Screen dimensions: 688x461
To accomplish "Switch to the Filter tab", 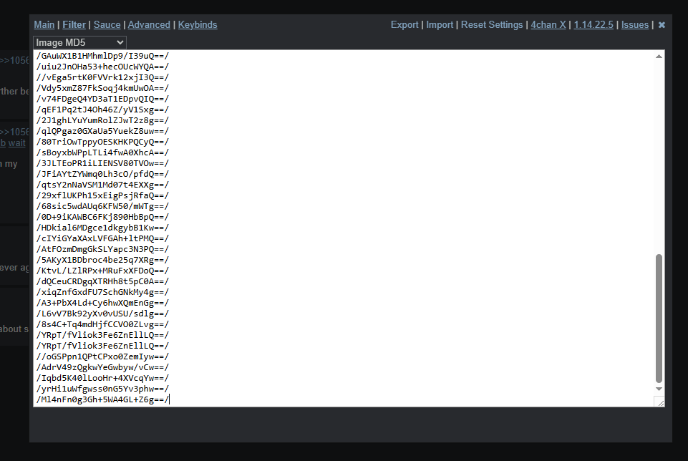I will tap(74, 25).
